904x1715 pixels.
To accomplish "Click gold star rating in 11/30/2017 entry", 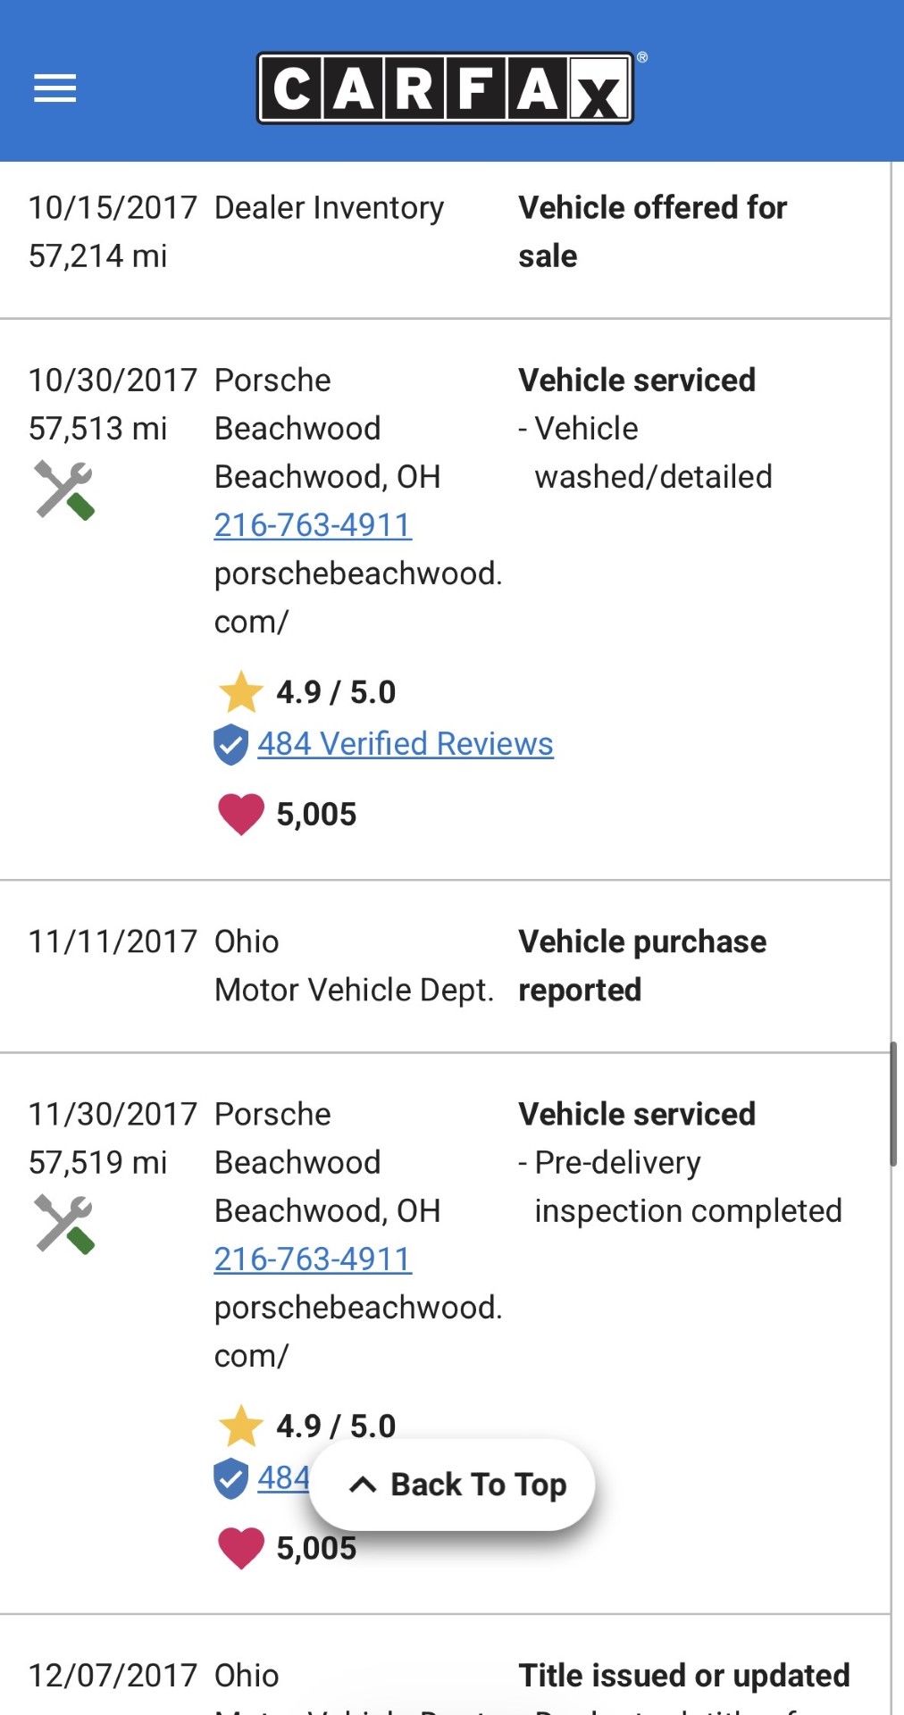I will 240,1426.
